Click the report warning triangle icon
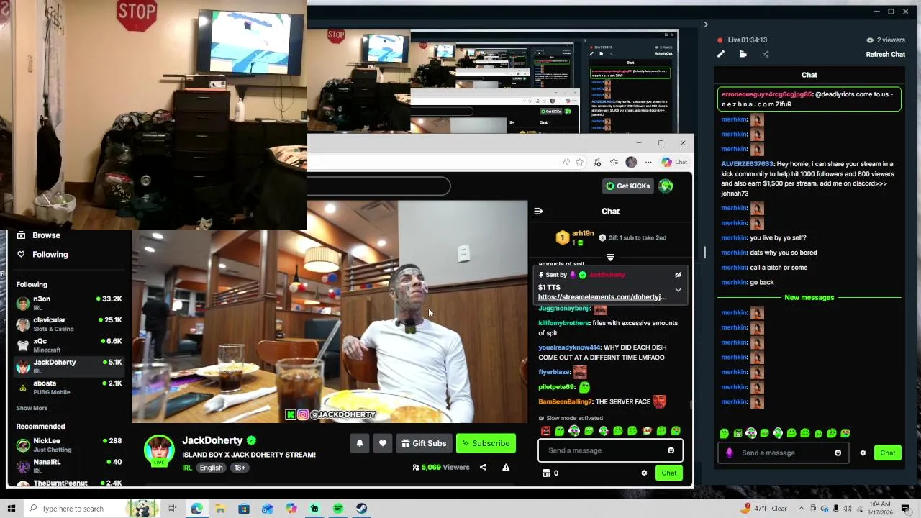The width and height of the screenshot is (921, 518). (x=506, y=467)
